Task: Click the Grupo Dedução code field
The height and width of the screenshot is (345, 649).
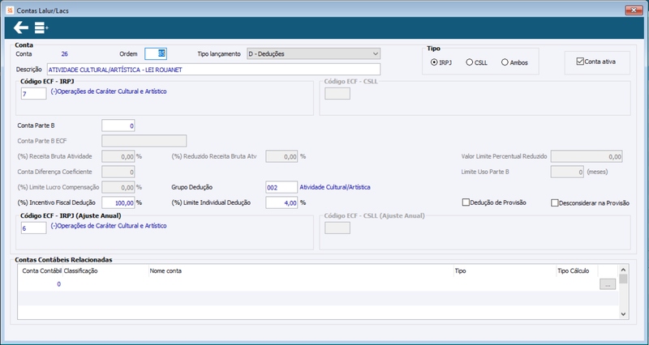Action: [282, 187]
